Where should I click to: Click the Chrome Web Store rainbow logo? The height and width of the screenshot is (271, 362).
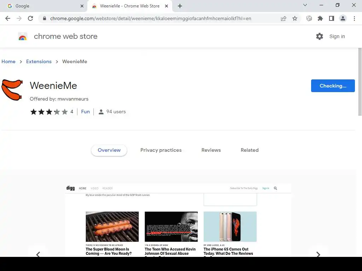coord(23,36)
